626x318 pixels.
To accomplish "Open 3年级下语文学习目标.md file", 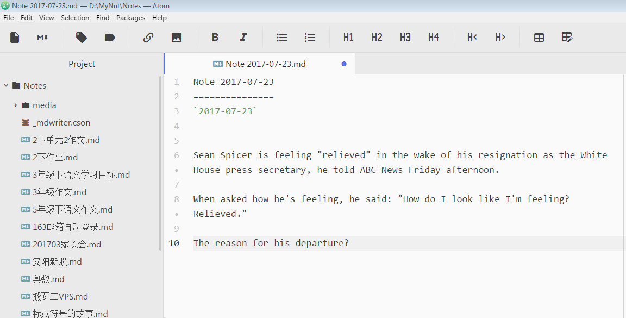I will click(x=81, y=174).
